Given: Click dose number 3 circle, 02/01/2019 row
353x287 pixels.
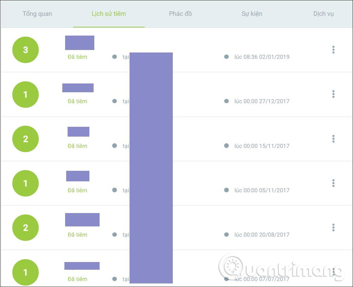Looking at the screenshot, I should [25, 50].
